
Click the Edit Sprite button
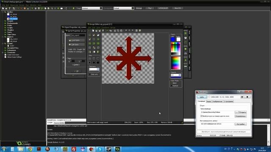coord(77,45)
